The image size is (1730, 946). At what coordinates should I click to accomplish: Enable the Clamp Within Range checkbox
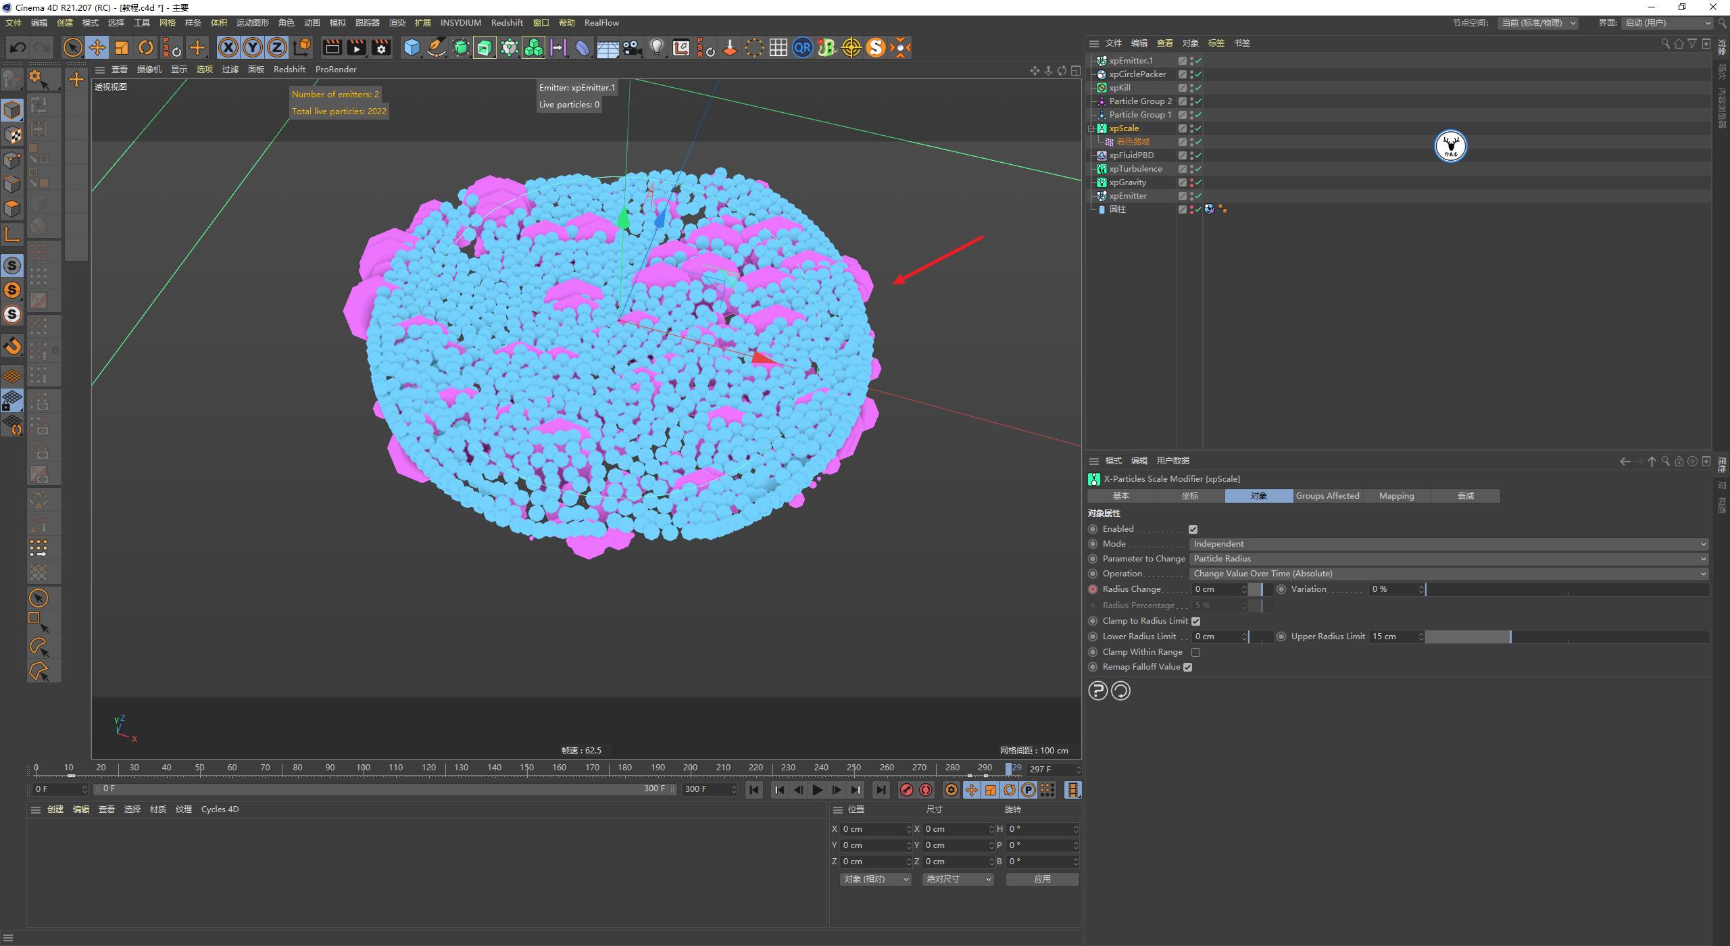[1195, 651]
